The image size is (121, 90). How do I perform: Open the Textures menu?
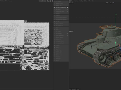10,1
